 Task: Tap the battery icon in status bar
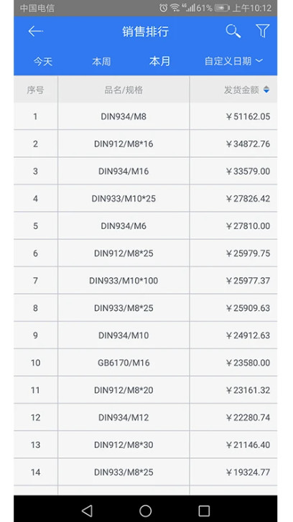pos(222,8)
